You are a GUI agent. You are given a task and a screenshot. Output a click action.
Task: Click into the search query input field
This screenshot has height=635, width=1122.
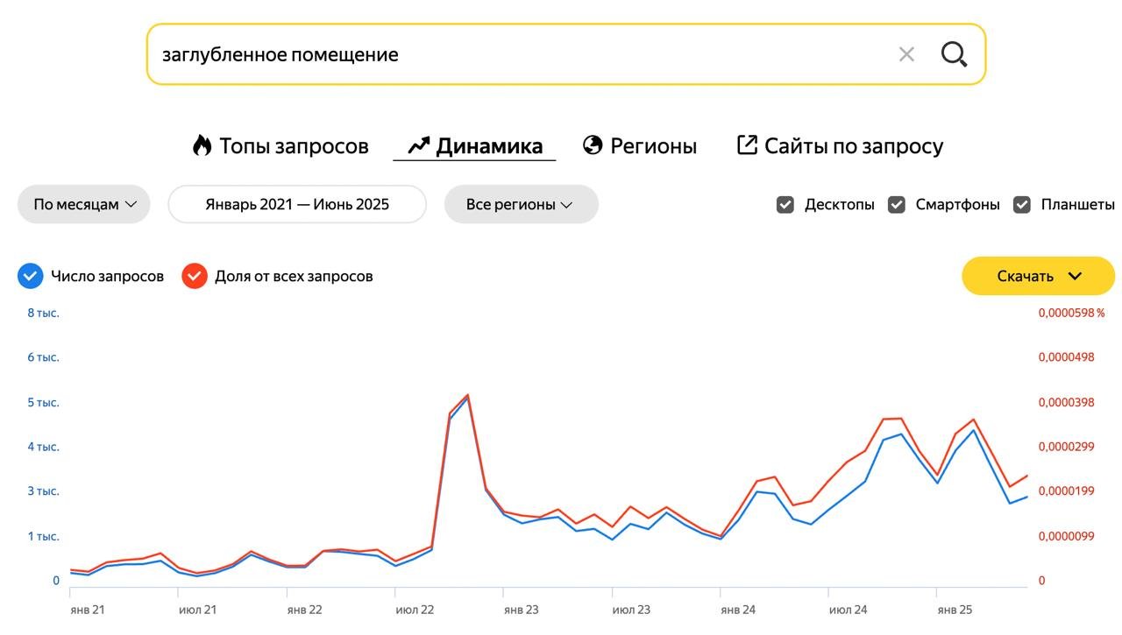(517, 54)
